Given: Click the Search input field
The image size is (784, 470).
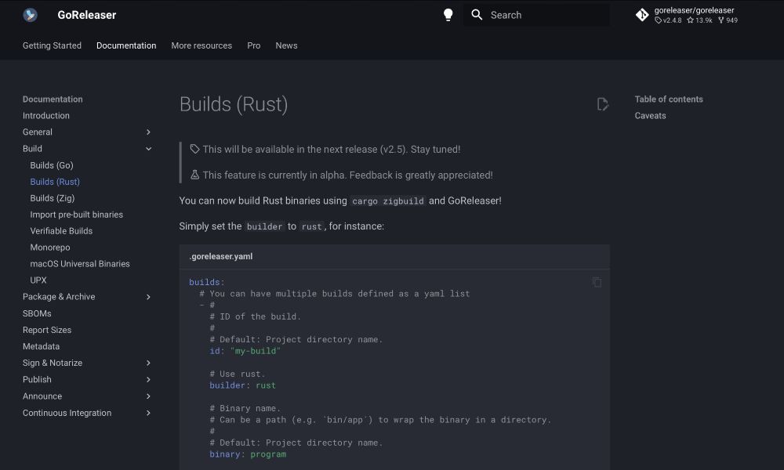Looking at the screenshot, I should point(536,15).
